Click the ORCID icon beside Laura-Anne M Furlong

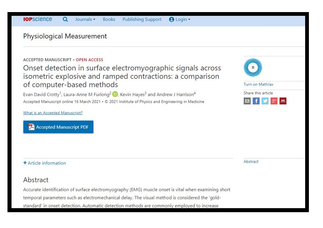pyautogui.click(x=115, y=94)
